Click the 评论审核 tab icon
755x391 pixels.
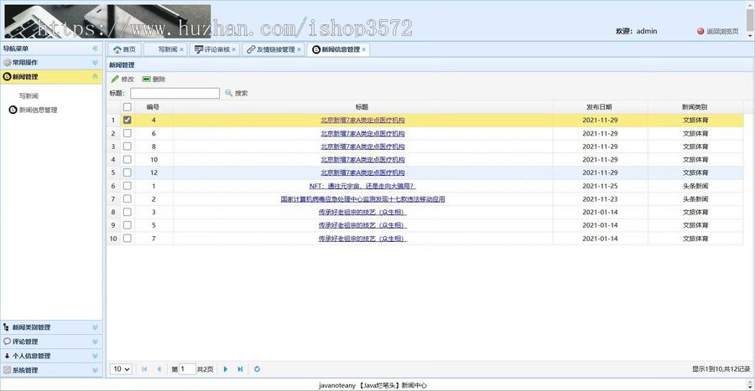point(198,49)
